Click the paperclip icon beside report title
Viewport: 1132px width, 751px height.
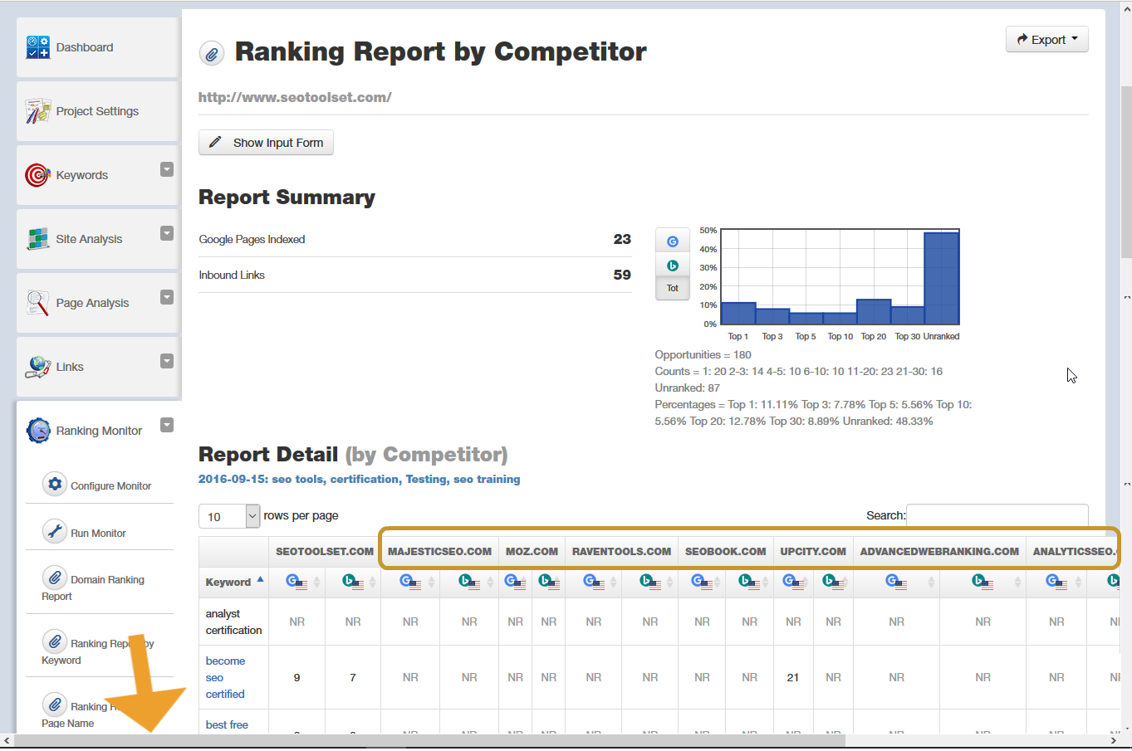(x=212, y=54)
